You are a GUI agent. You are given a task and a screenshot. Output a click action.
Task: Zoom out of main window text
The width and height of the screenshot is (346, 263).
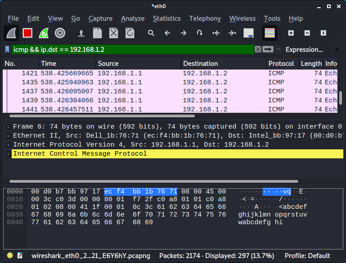tap(307, 33)
